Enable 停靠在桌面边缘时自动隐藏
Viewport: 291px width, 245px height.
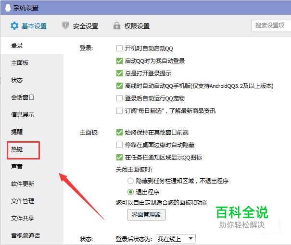click(x=119, y=145)
